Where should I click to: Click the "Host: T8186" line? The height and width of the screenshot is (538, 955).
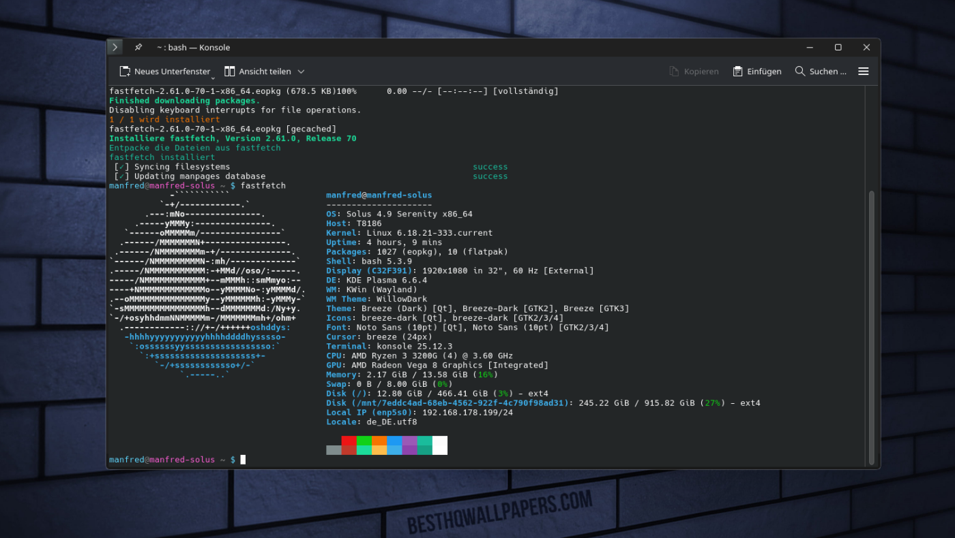[x=354, y=224]
